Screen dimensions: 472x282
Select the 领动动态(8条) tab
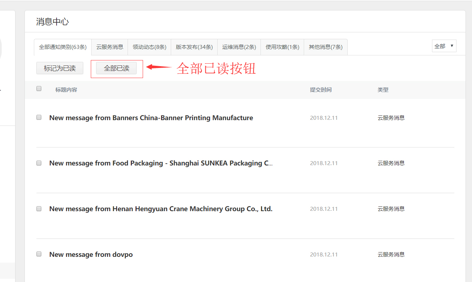coord(149,47)
